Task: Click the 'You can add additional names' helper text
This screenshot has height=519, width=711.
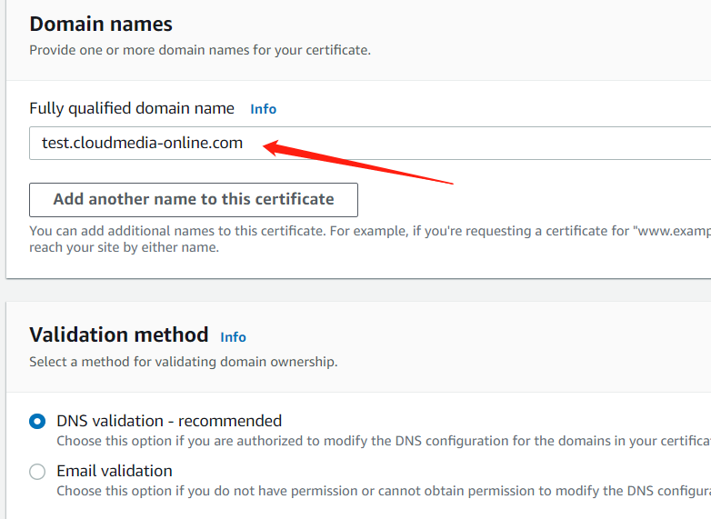Action: coord(364,232)
